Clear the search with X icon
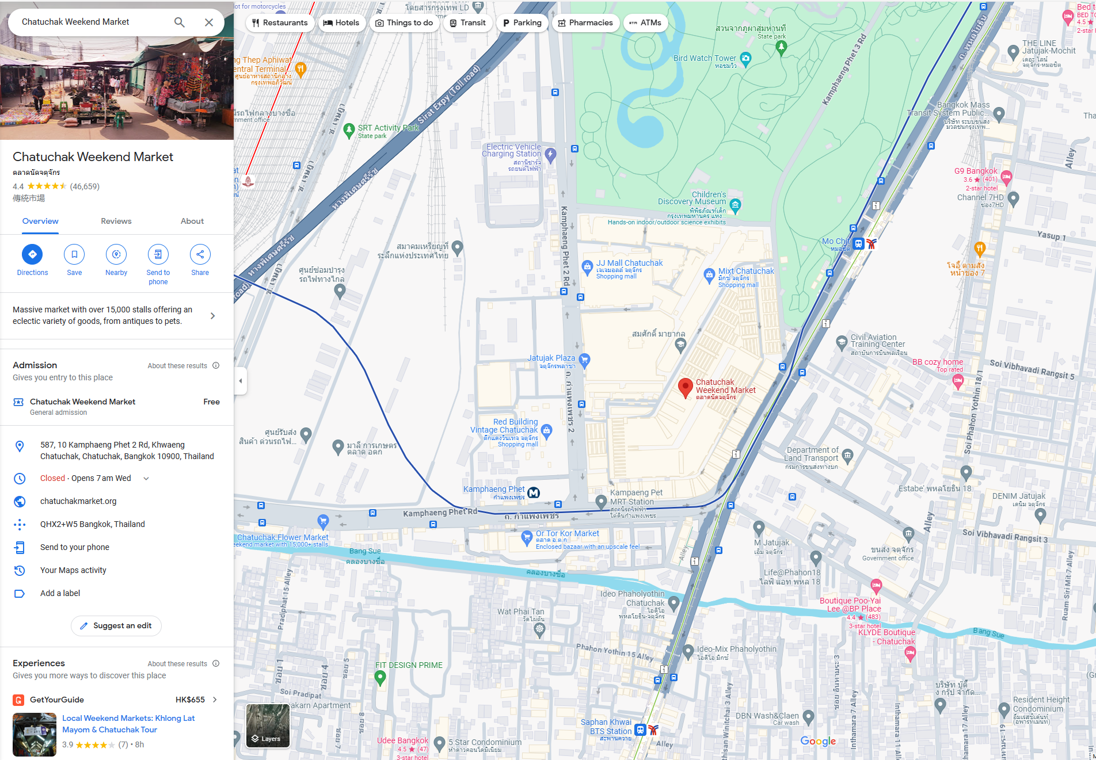 209,22
